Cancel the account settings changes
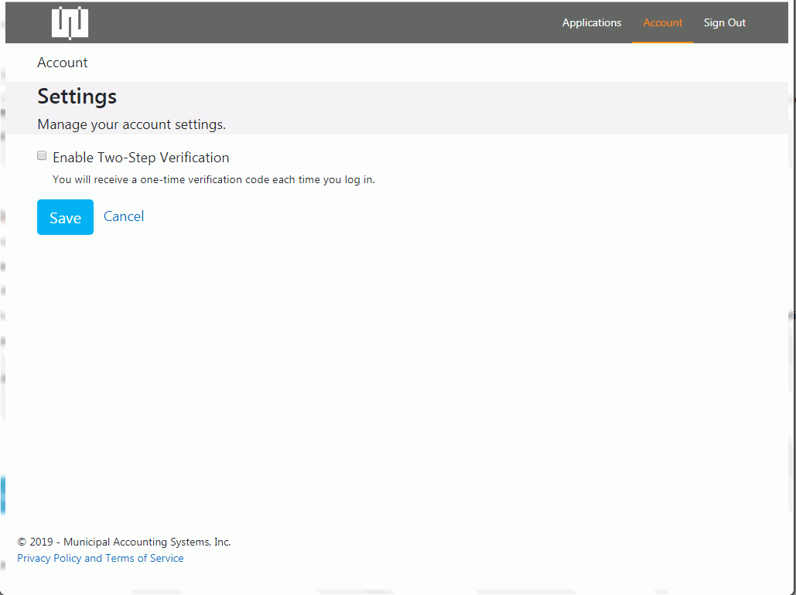Screen dimensions: 796x595 [x=124, y=216]
